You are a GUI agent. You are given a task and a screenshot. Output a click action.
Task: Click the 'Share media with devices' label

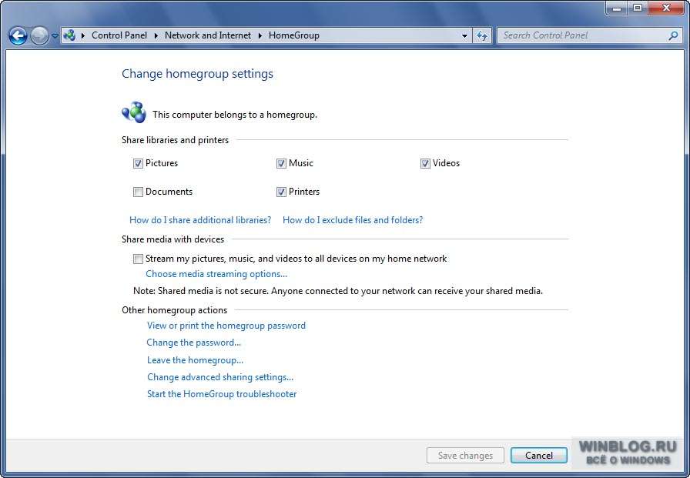(173, 239)
